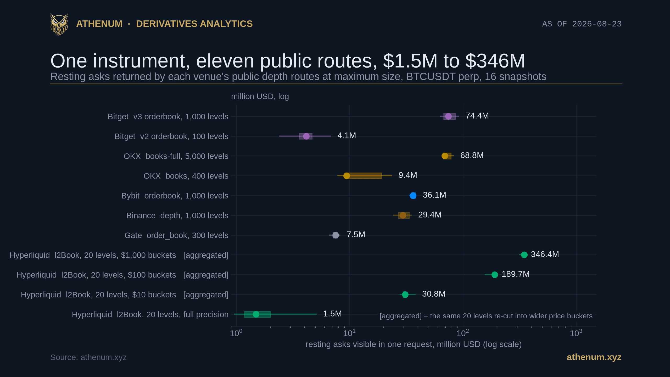Click the 68.8M value label

[x=472, y=155]
